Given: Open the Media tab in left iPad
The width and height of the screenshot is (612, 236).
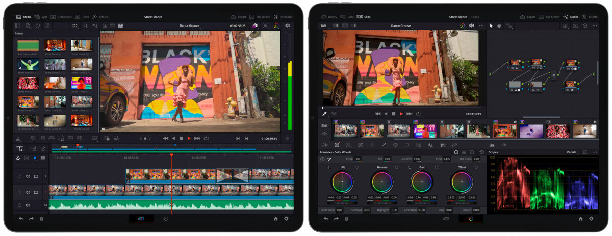Looking at the screenshot, I should [x=24, y=17].
